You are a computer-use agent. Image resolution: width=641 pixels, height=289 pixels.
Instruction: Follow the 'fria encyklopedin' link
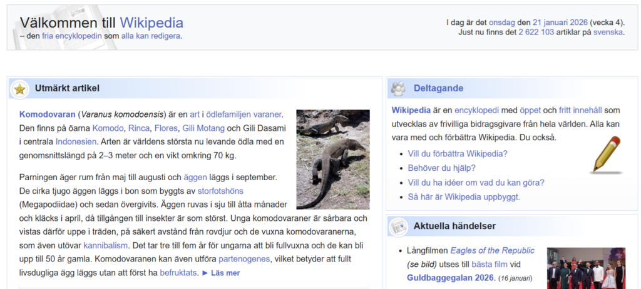(71, 36)
